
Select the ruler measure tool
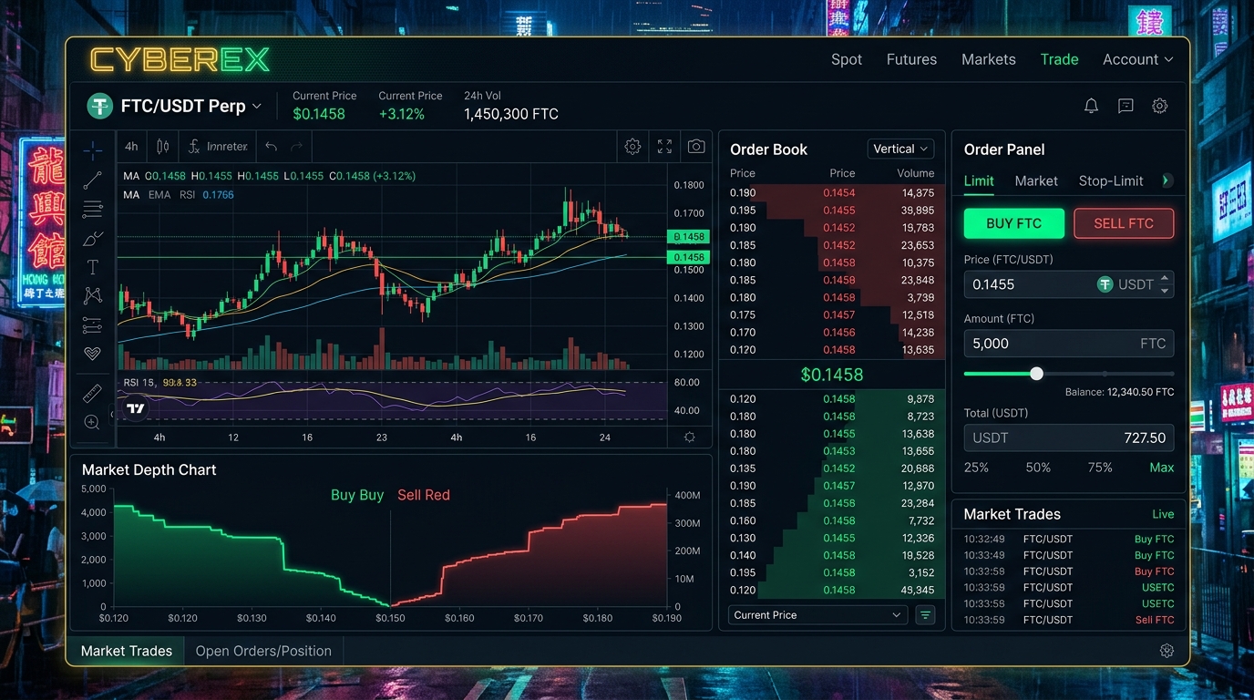[92, 393]
